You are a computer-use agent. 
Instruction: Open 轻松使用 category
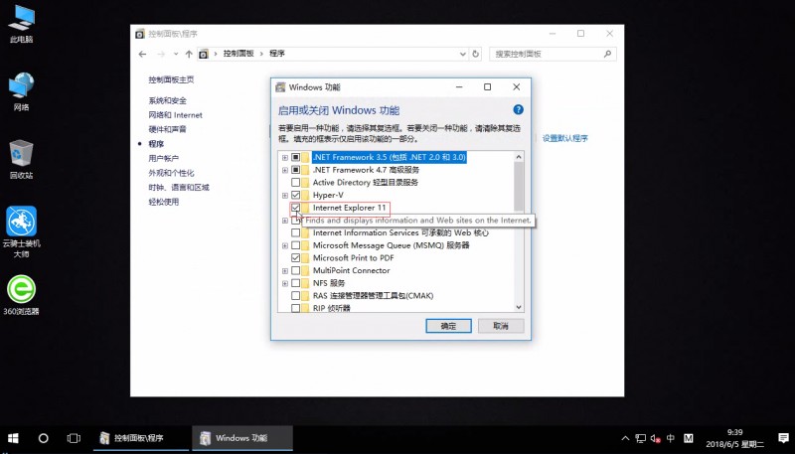click(x=163, y=202)
